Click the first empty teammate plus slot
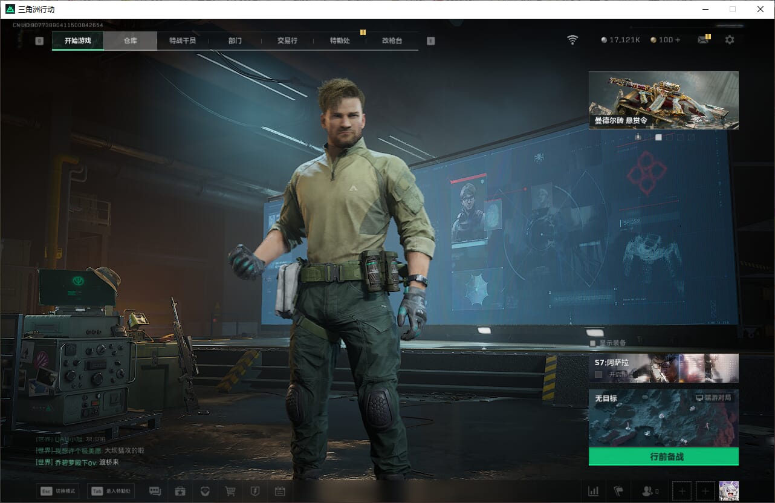 682,491
